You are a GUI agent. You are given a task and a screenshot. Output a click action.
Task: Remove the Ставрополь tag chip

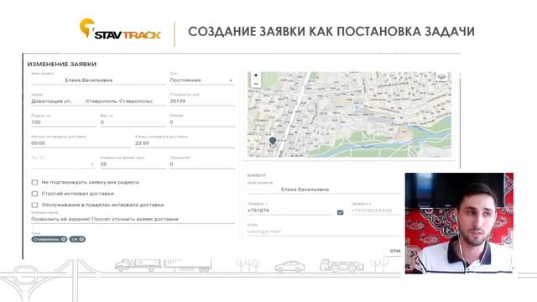(64, 239)
